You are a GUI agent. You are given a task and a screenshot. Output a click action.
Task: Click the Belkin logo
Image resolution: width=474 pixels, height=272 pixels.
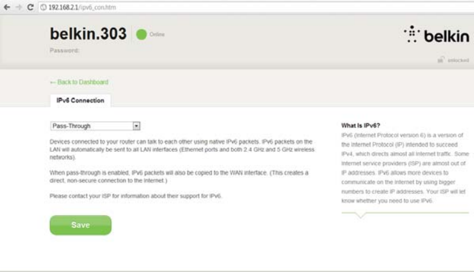pos(436,34)
